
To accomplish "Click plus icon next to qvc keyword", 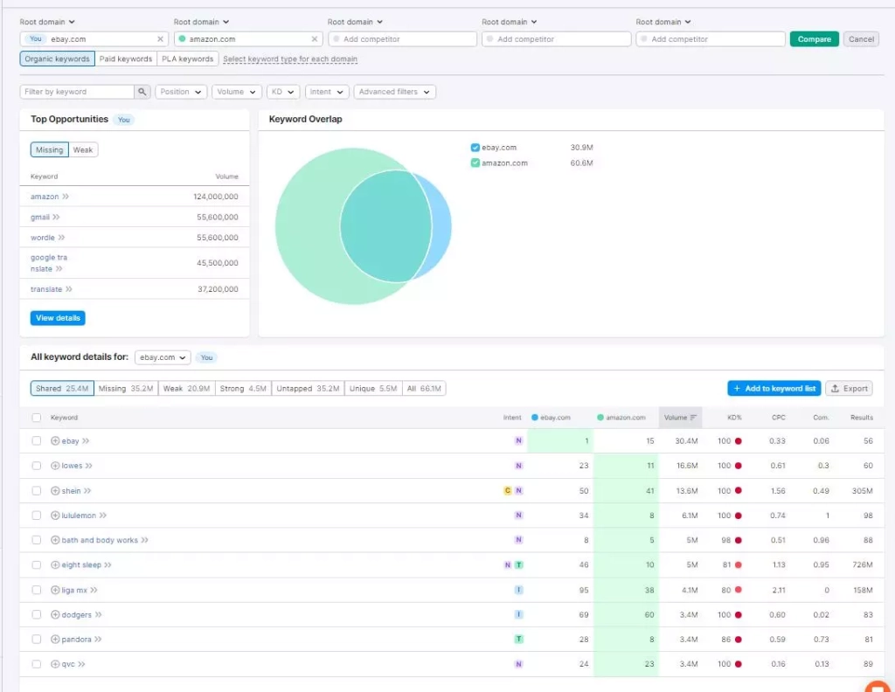I will click(x=55, y=664).
